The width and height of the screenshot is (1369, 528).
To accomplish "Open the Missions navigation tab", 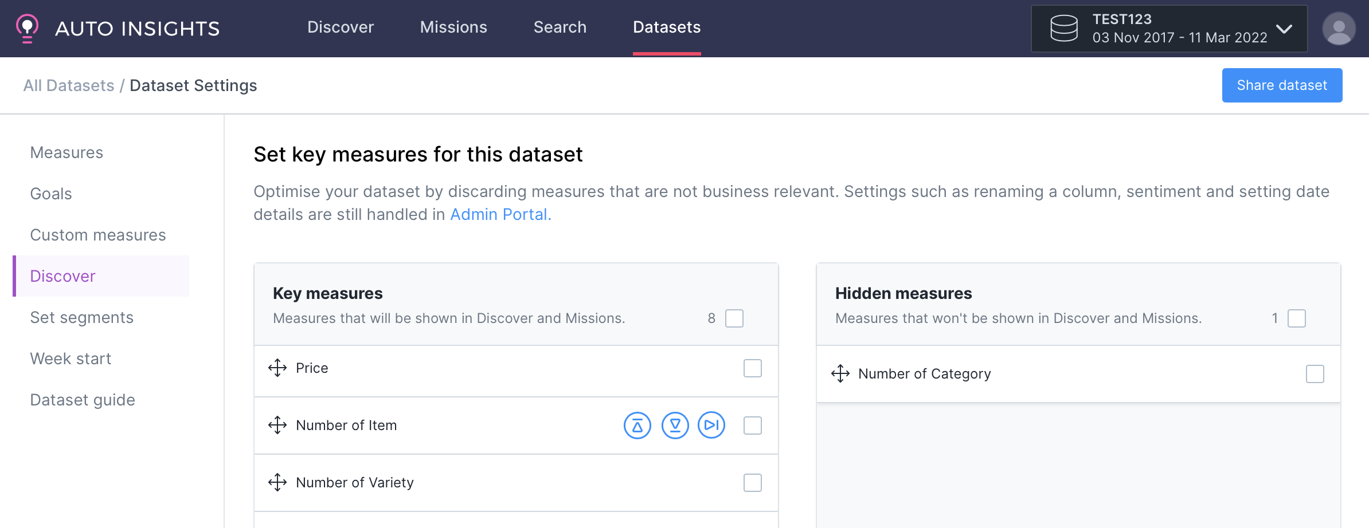I will pyautogui.click(x=453, y=27).
